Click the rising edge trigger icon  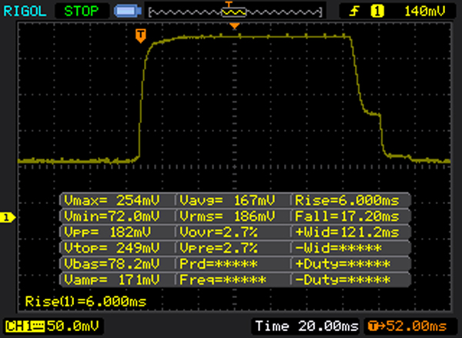pyautogui.click(x=354, y=12)
